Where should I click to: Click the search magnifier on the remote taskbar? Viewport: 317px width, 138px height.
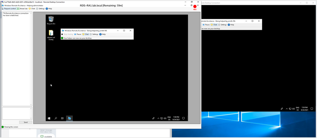[56, 118]
